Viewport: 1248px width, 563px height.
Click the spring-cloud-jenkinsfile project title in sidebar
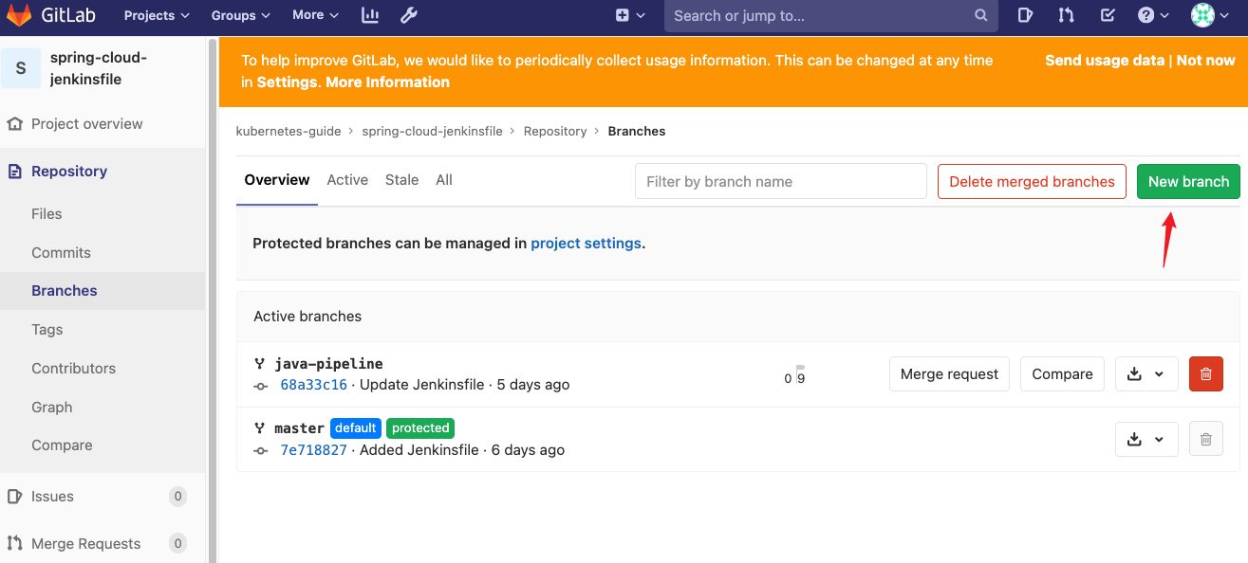(99, 68)
